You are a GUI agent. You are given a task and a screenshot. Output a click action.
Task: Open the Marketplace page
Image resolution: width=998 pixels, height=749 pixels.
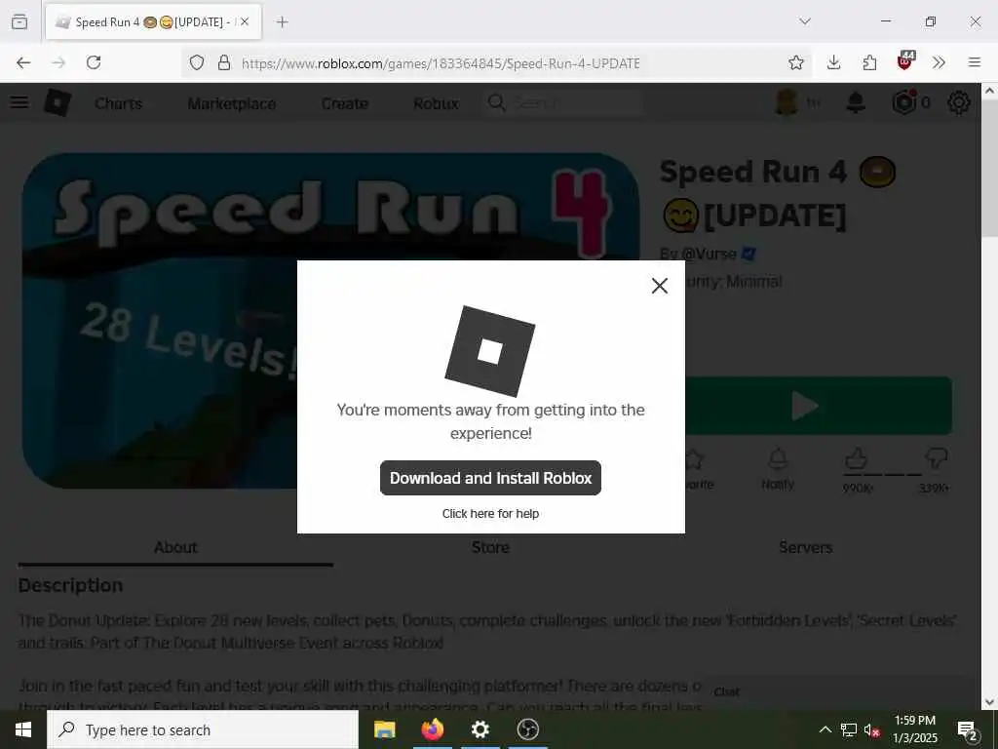tap(232, 103)
